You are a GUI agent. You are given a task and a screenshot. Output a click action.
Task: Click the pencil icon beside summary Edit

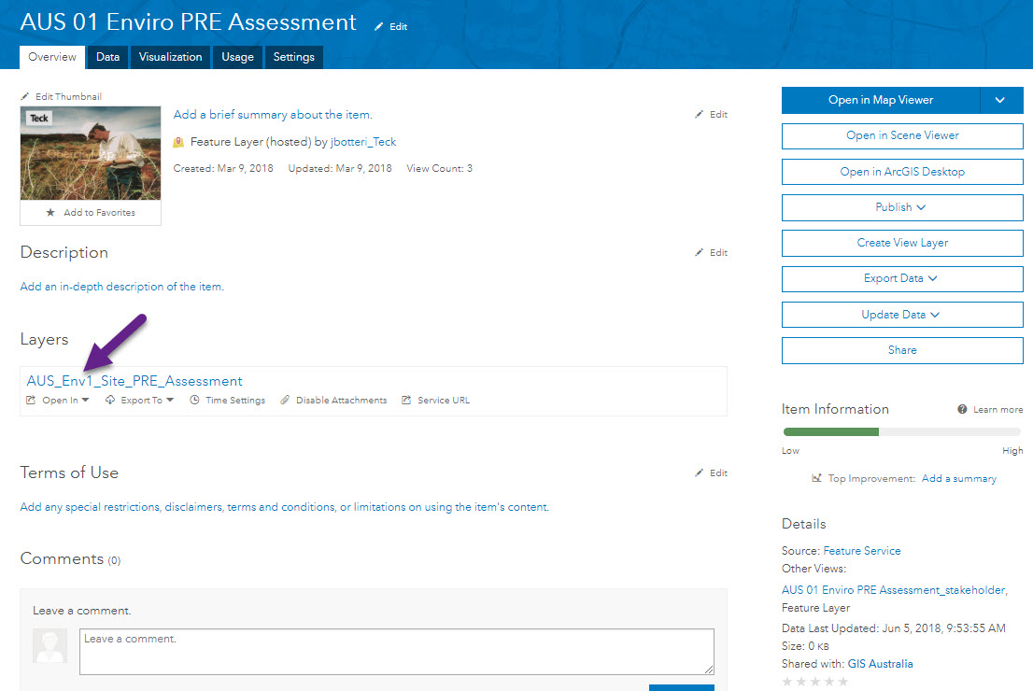[x=699, y=114]
